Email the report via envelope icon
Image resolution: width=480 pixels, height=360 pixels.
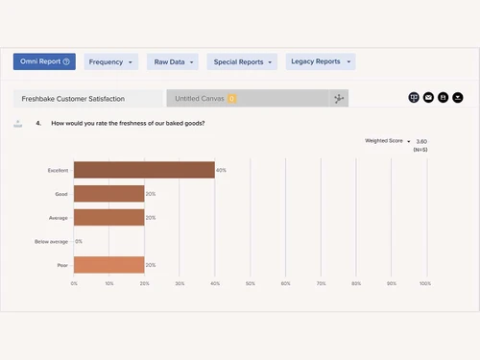point(428,97)
